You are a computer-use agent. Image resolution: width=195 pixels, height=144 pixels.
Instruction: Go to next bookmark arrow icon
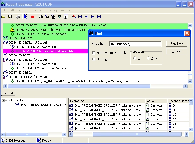coord(93,17)
